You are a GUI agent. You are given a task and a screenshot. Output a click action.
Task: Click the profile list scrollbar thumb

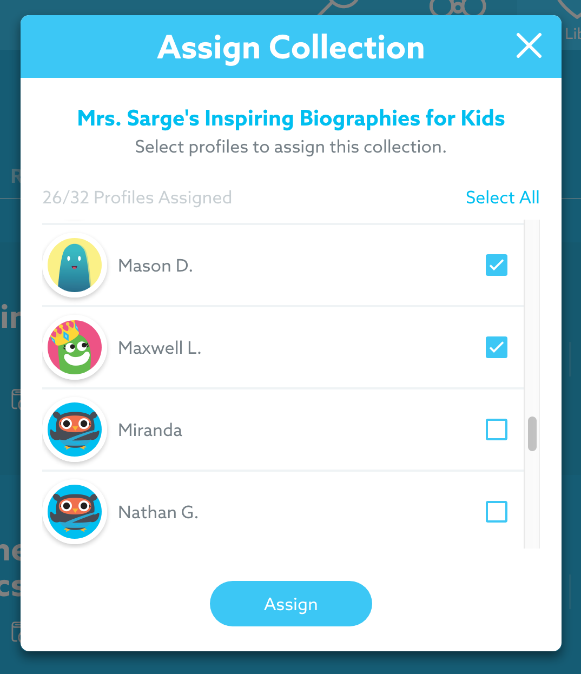click(532, 433)
